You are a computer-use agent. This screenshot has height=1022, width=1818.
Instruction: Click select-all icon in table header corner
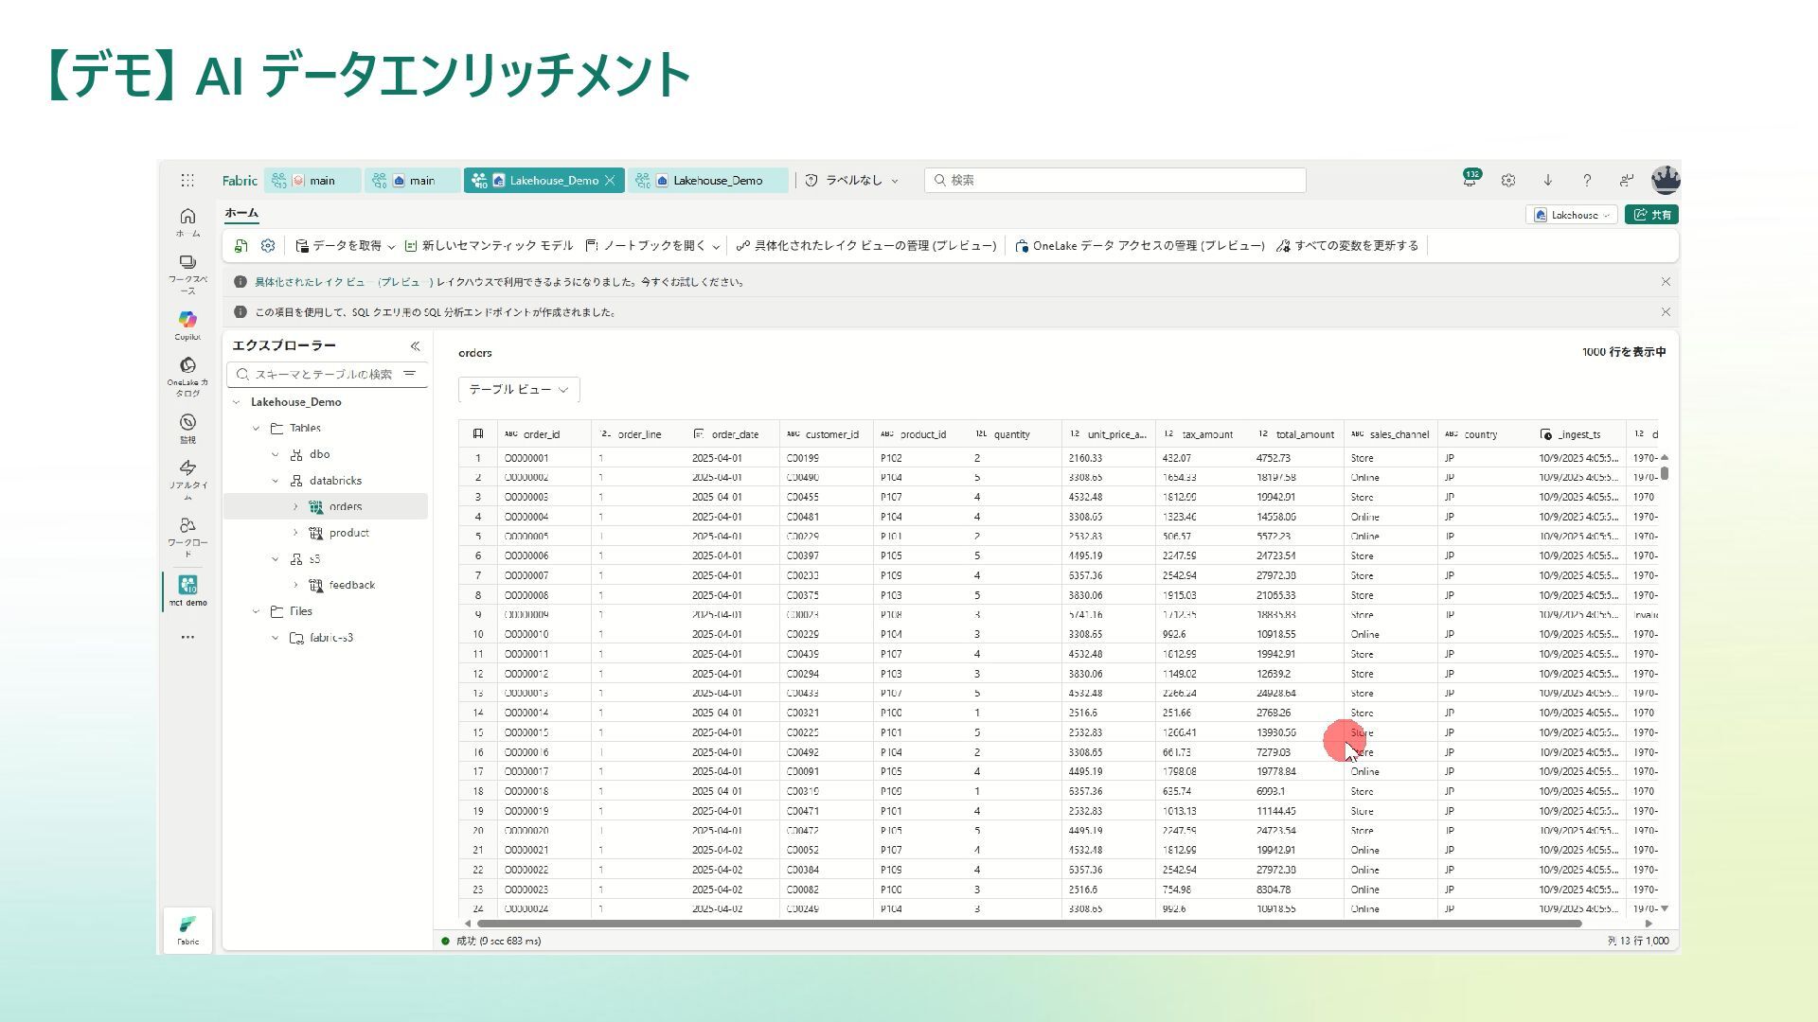478,434
